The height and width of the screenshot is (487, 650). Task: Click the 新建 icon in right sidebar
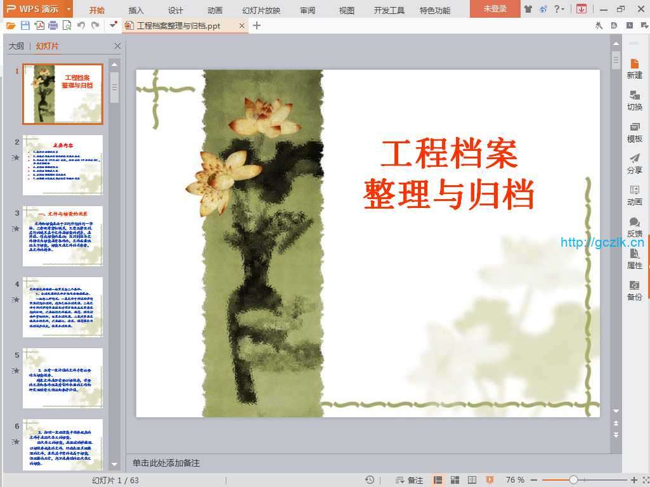(634, 68)
